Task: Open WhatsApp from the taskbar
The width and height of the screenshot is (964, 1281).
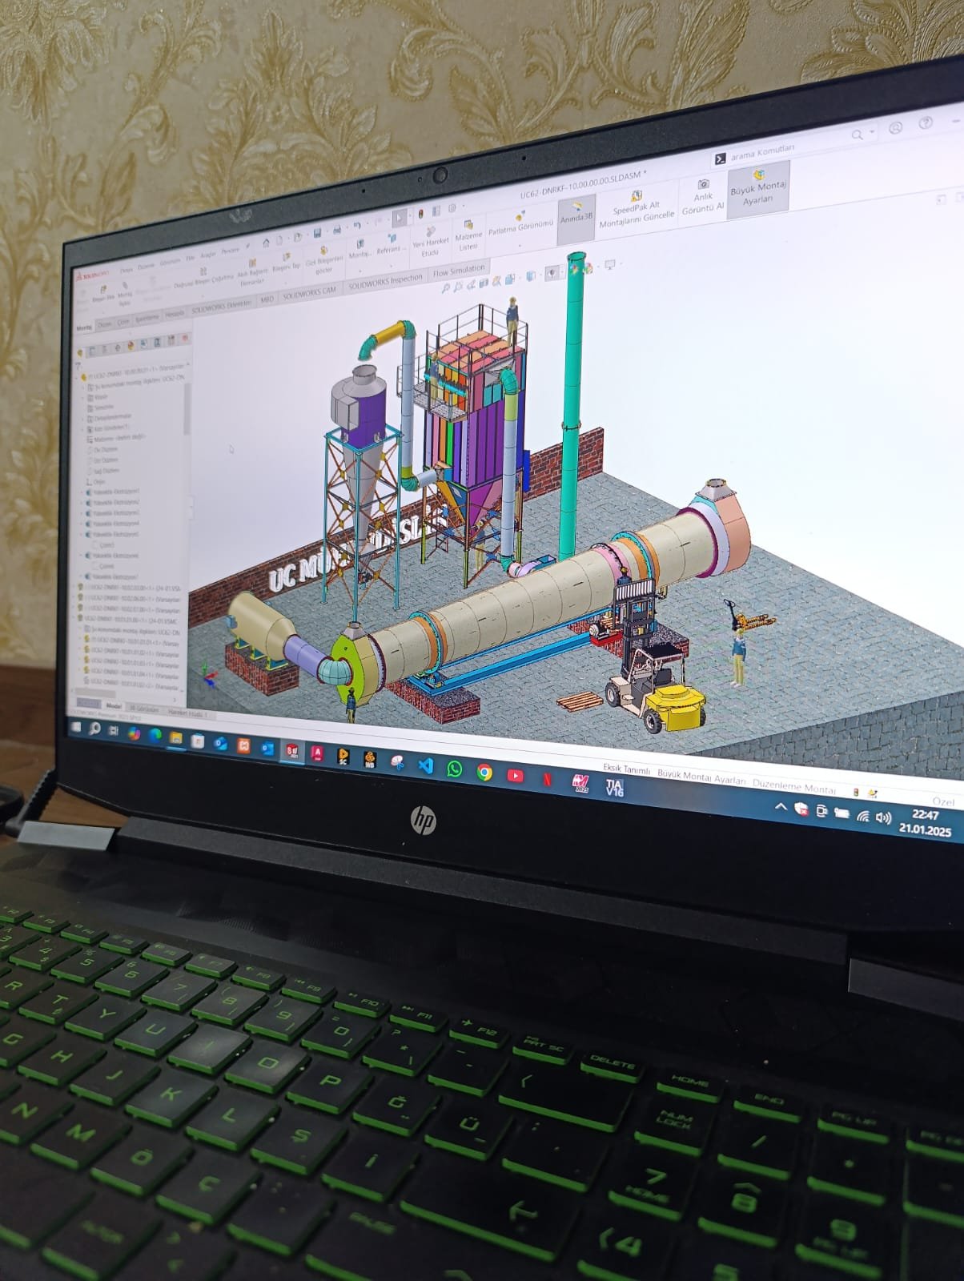Action: pos(454,769)
